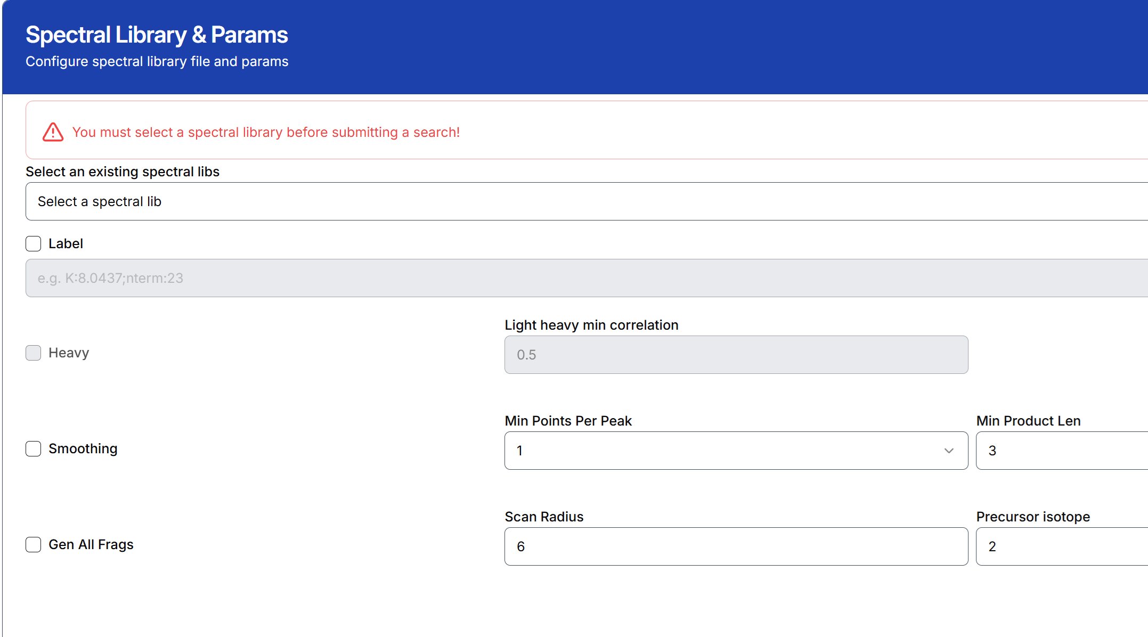
Task: Check the Gen All Frags option
Action: 34,545
